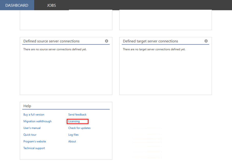Click the Send feedback link

point(77,115)
